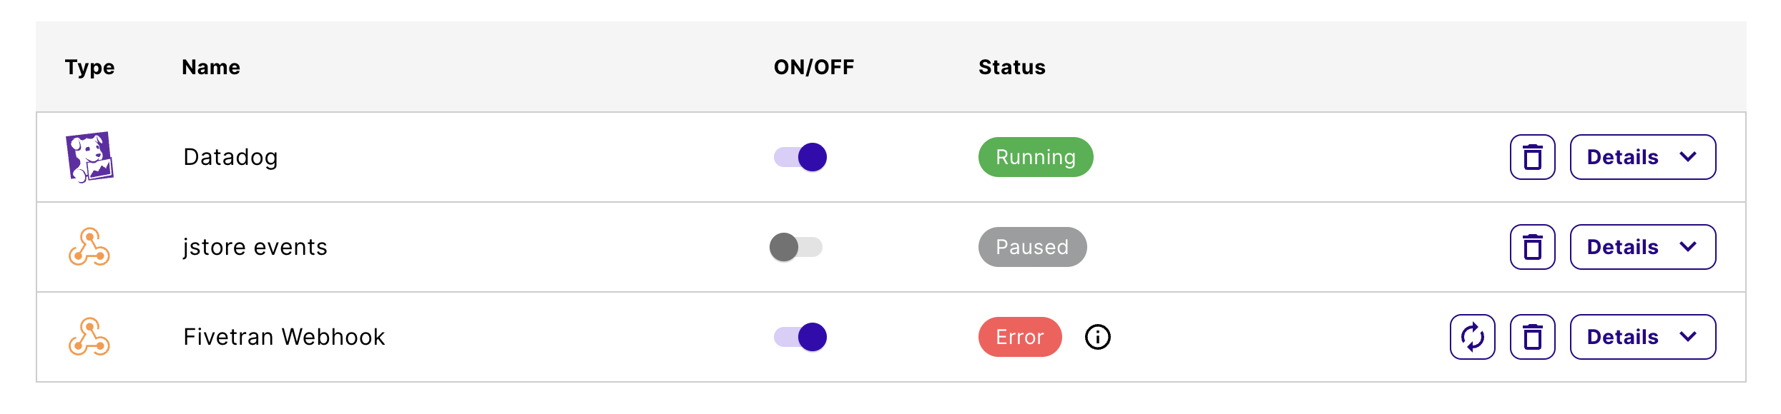Click the red Error status badge
This screenshot has width=1781, height=414.
click(1019, 337)
